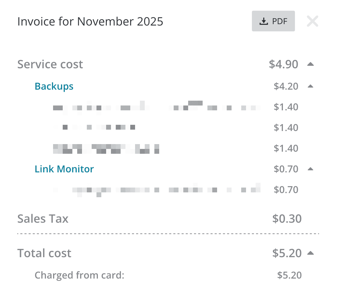Click the $0.30 sales tax amount
Viewport: 337px width, 302px height.
pyautogui.click(x=287, y=219)
